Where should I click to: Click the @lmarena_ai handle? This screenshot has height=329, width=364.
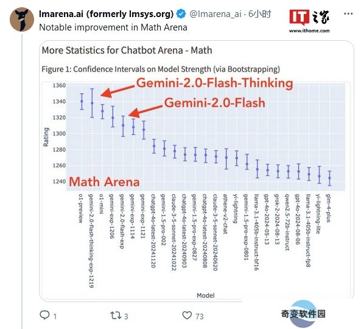point(215,14)
